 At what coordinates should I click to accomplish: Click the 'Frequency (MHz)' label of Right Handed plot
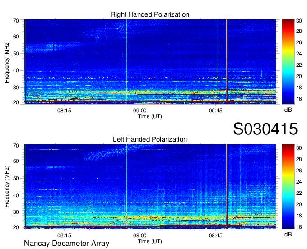point(7,62)
